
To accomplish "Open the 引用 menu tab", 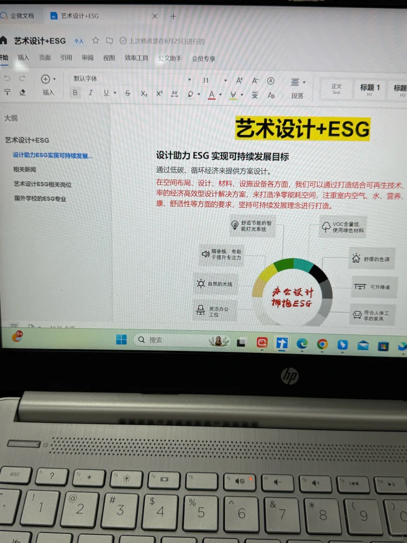I will 66,58.
